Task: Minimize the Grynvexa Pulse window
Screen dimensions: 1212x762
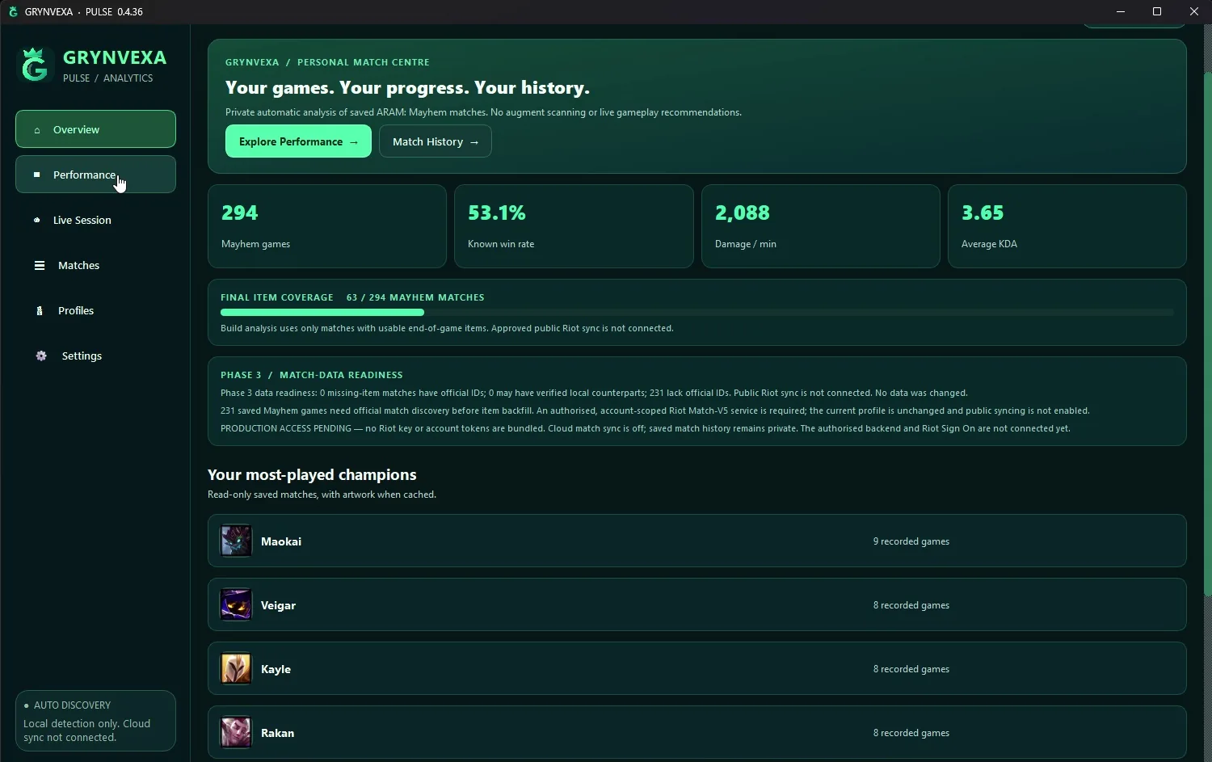Action: 1121,11
